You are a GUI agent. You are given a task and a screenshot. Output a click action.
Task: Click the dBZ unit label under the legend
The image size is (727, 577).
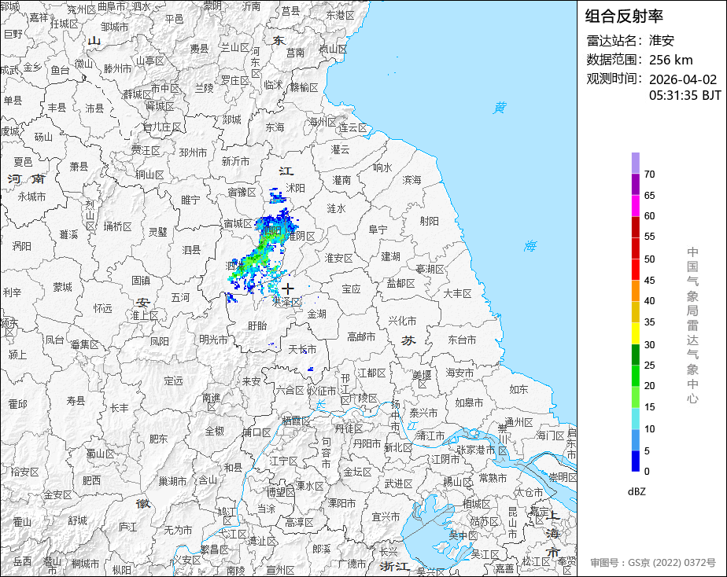click(637, 491)
